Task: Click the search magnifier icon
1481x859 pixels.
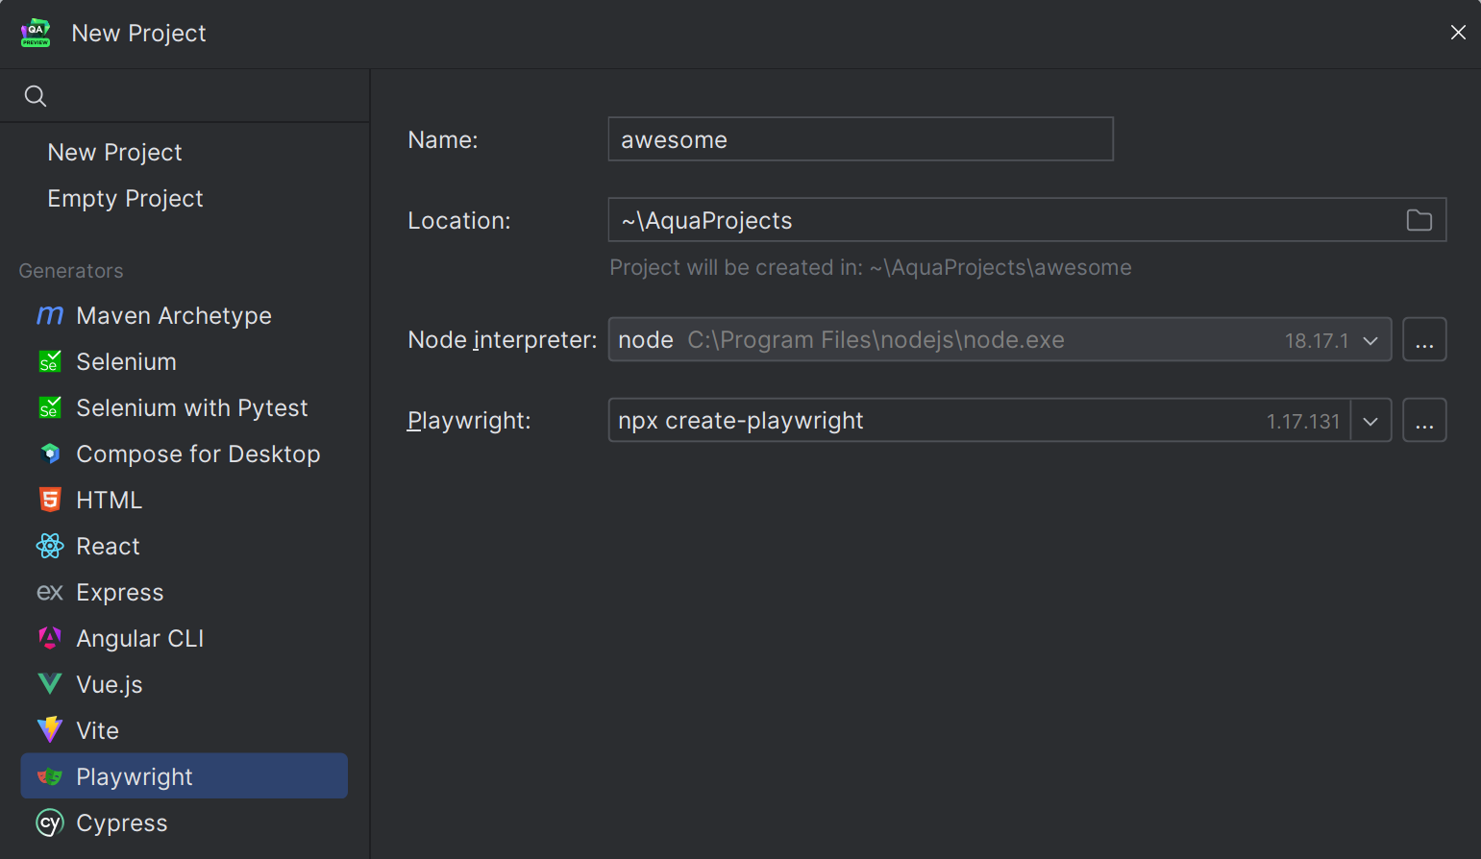Action: [36, 96]
